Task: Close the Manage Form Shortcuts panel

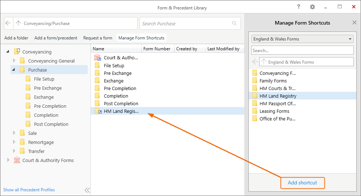Action: click(354, 22)
